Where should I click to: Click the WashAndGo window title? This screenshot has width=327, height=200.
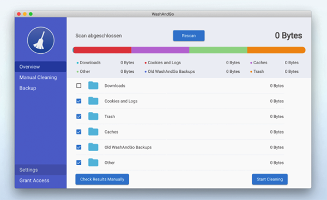coord(163,14)
